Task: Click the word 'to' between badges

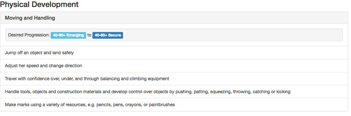Action: (89, 35)
